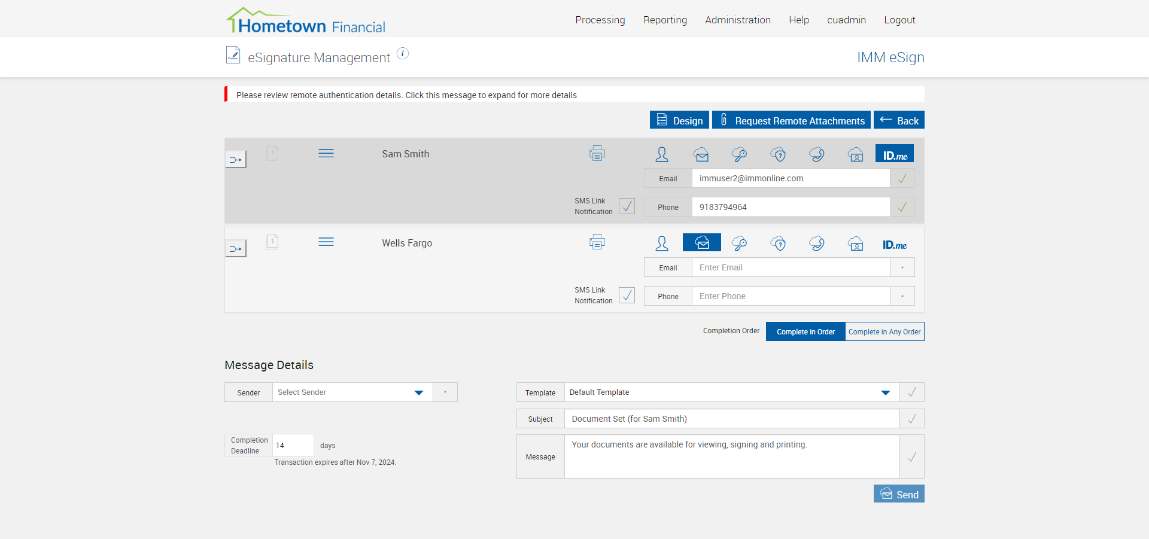Click the print icon in Wells Fargo row
Viewport: 1149px width, 539px height.
[x=597, y=242]
